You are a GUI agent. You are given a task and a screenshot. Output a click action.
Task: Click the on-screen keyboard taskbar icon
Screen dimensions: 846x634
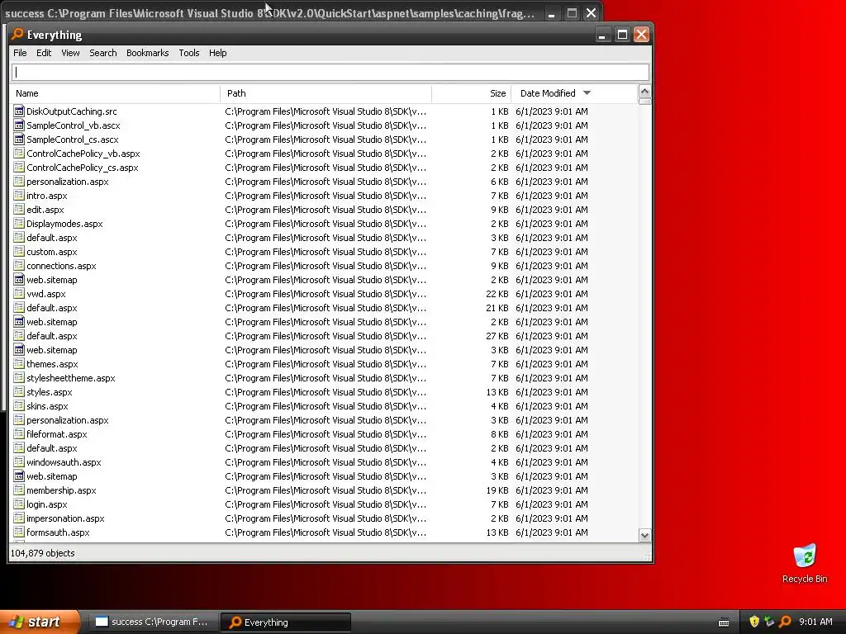pyautogui.click(x=724, y=622)
